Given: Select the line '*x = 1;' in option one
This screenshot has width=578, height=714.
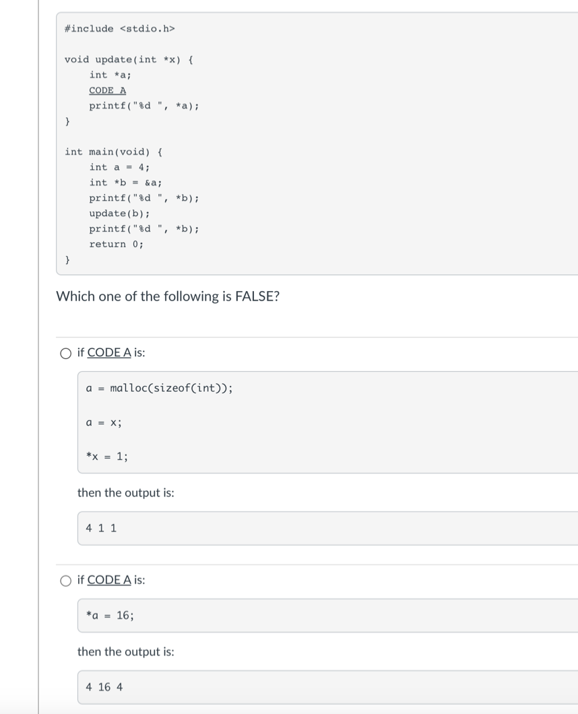Looking at the screenshot, I should [x=102, y=456].
